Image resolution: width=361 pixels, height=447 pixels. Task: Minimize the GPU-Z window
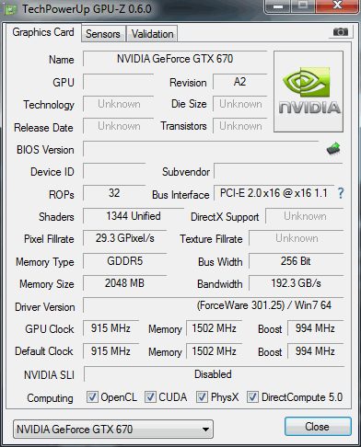277,6
